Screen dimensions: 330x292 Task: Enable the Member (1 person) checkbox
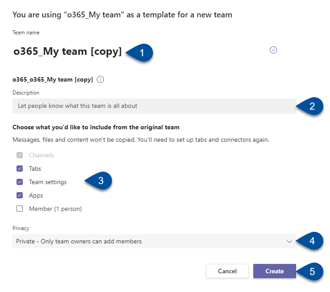click(20, 209)
